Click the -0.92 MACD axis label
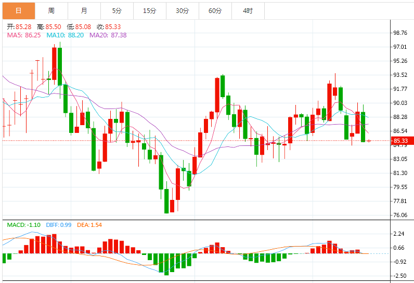 tap(400, 262)
